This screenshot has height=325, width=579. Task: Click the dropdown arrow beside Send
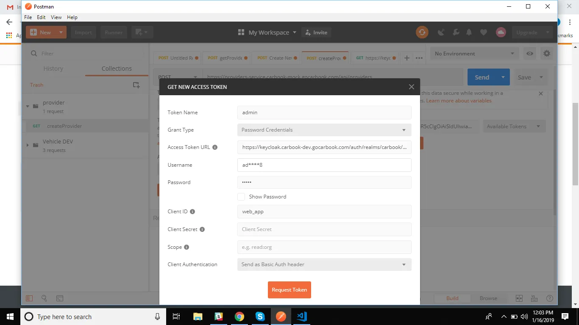(x=503, y=77)
